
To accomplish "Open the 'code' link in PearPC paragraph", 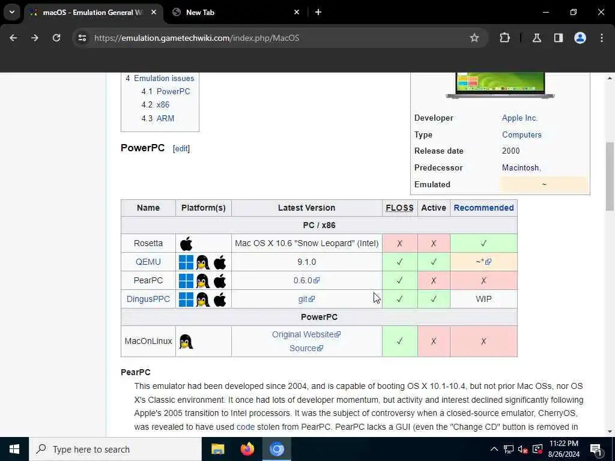I will (x=246, y=427).
